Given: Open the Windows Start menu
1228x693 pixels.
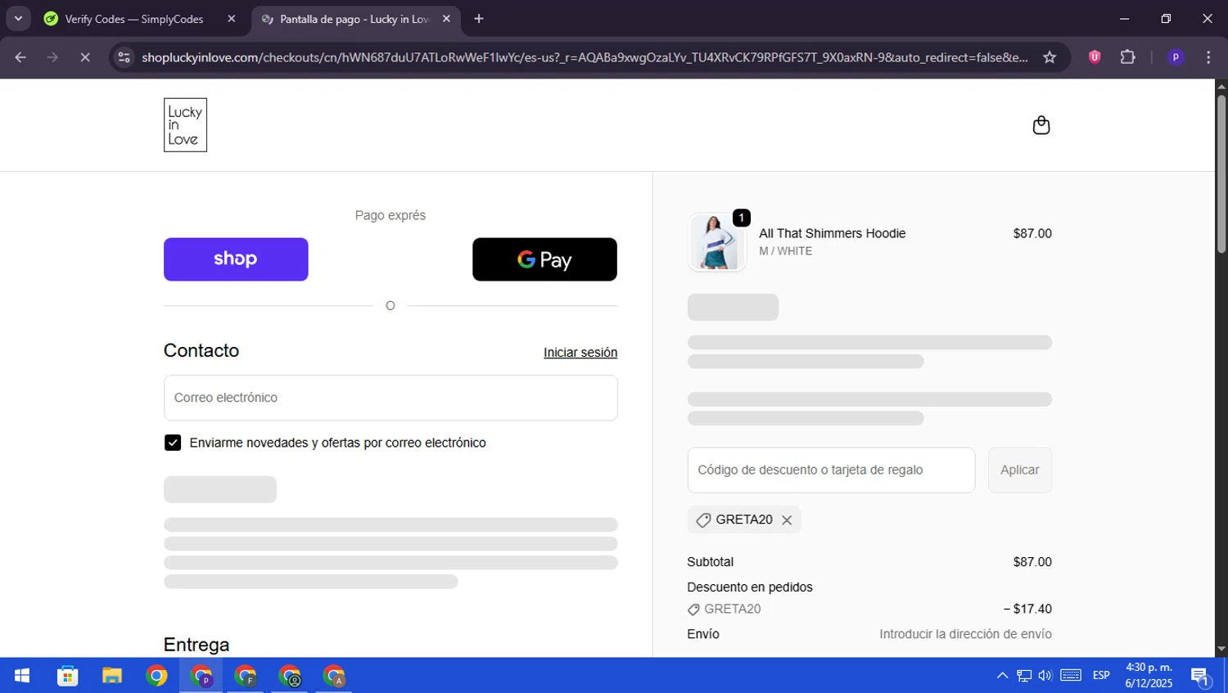Looking at the screenshot, I should pyautogui.click(x=22, y=676).
